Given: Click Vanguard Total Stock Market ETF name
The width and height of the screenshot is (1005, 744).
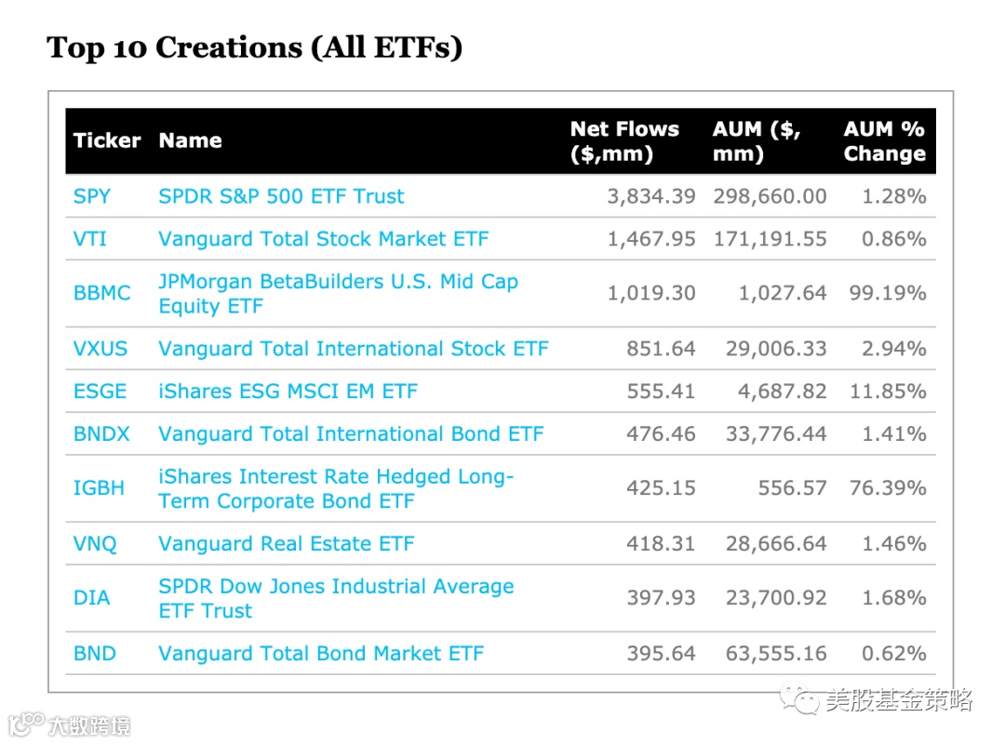Looking at the screenshot, I should coord(323,239).
